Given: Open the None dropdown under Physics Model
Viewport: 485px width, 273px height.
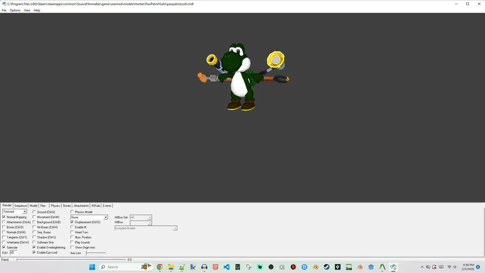Looking at the screenshot, I should (89, 217).
